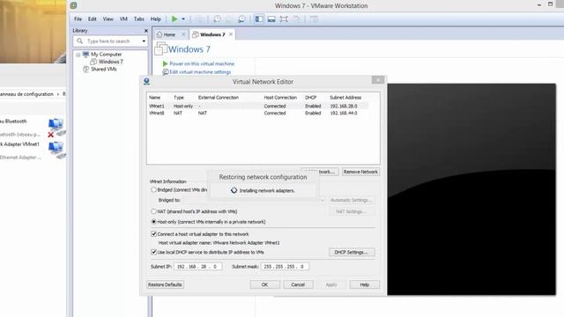The image size is (564, 317).
Task: Click the Restore Defaults button
Action: [165, 284]
